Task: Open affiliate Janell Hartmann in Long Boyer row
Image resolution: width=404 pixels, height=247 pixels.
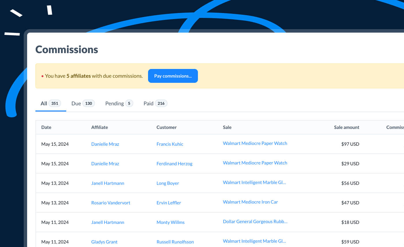Action: 108,183
